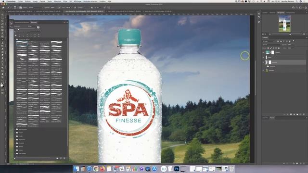The height and width of the screenshot is (173, 308).
Task: Open the Fenêtre menu
Action: [103, 1]
